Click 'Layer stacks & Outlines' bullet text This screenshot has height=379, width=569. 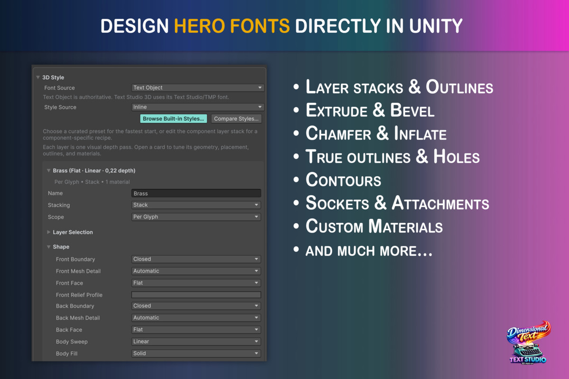[399, 87]
